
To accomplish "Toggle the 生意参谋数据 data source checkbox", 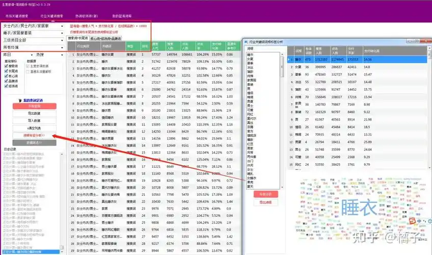I will pos(28,66).
